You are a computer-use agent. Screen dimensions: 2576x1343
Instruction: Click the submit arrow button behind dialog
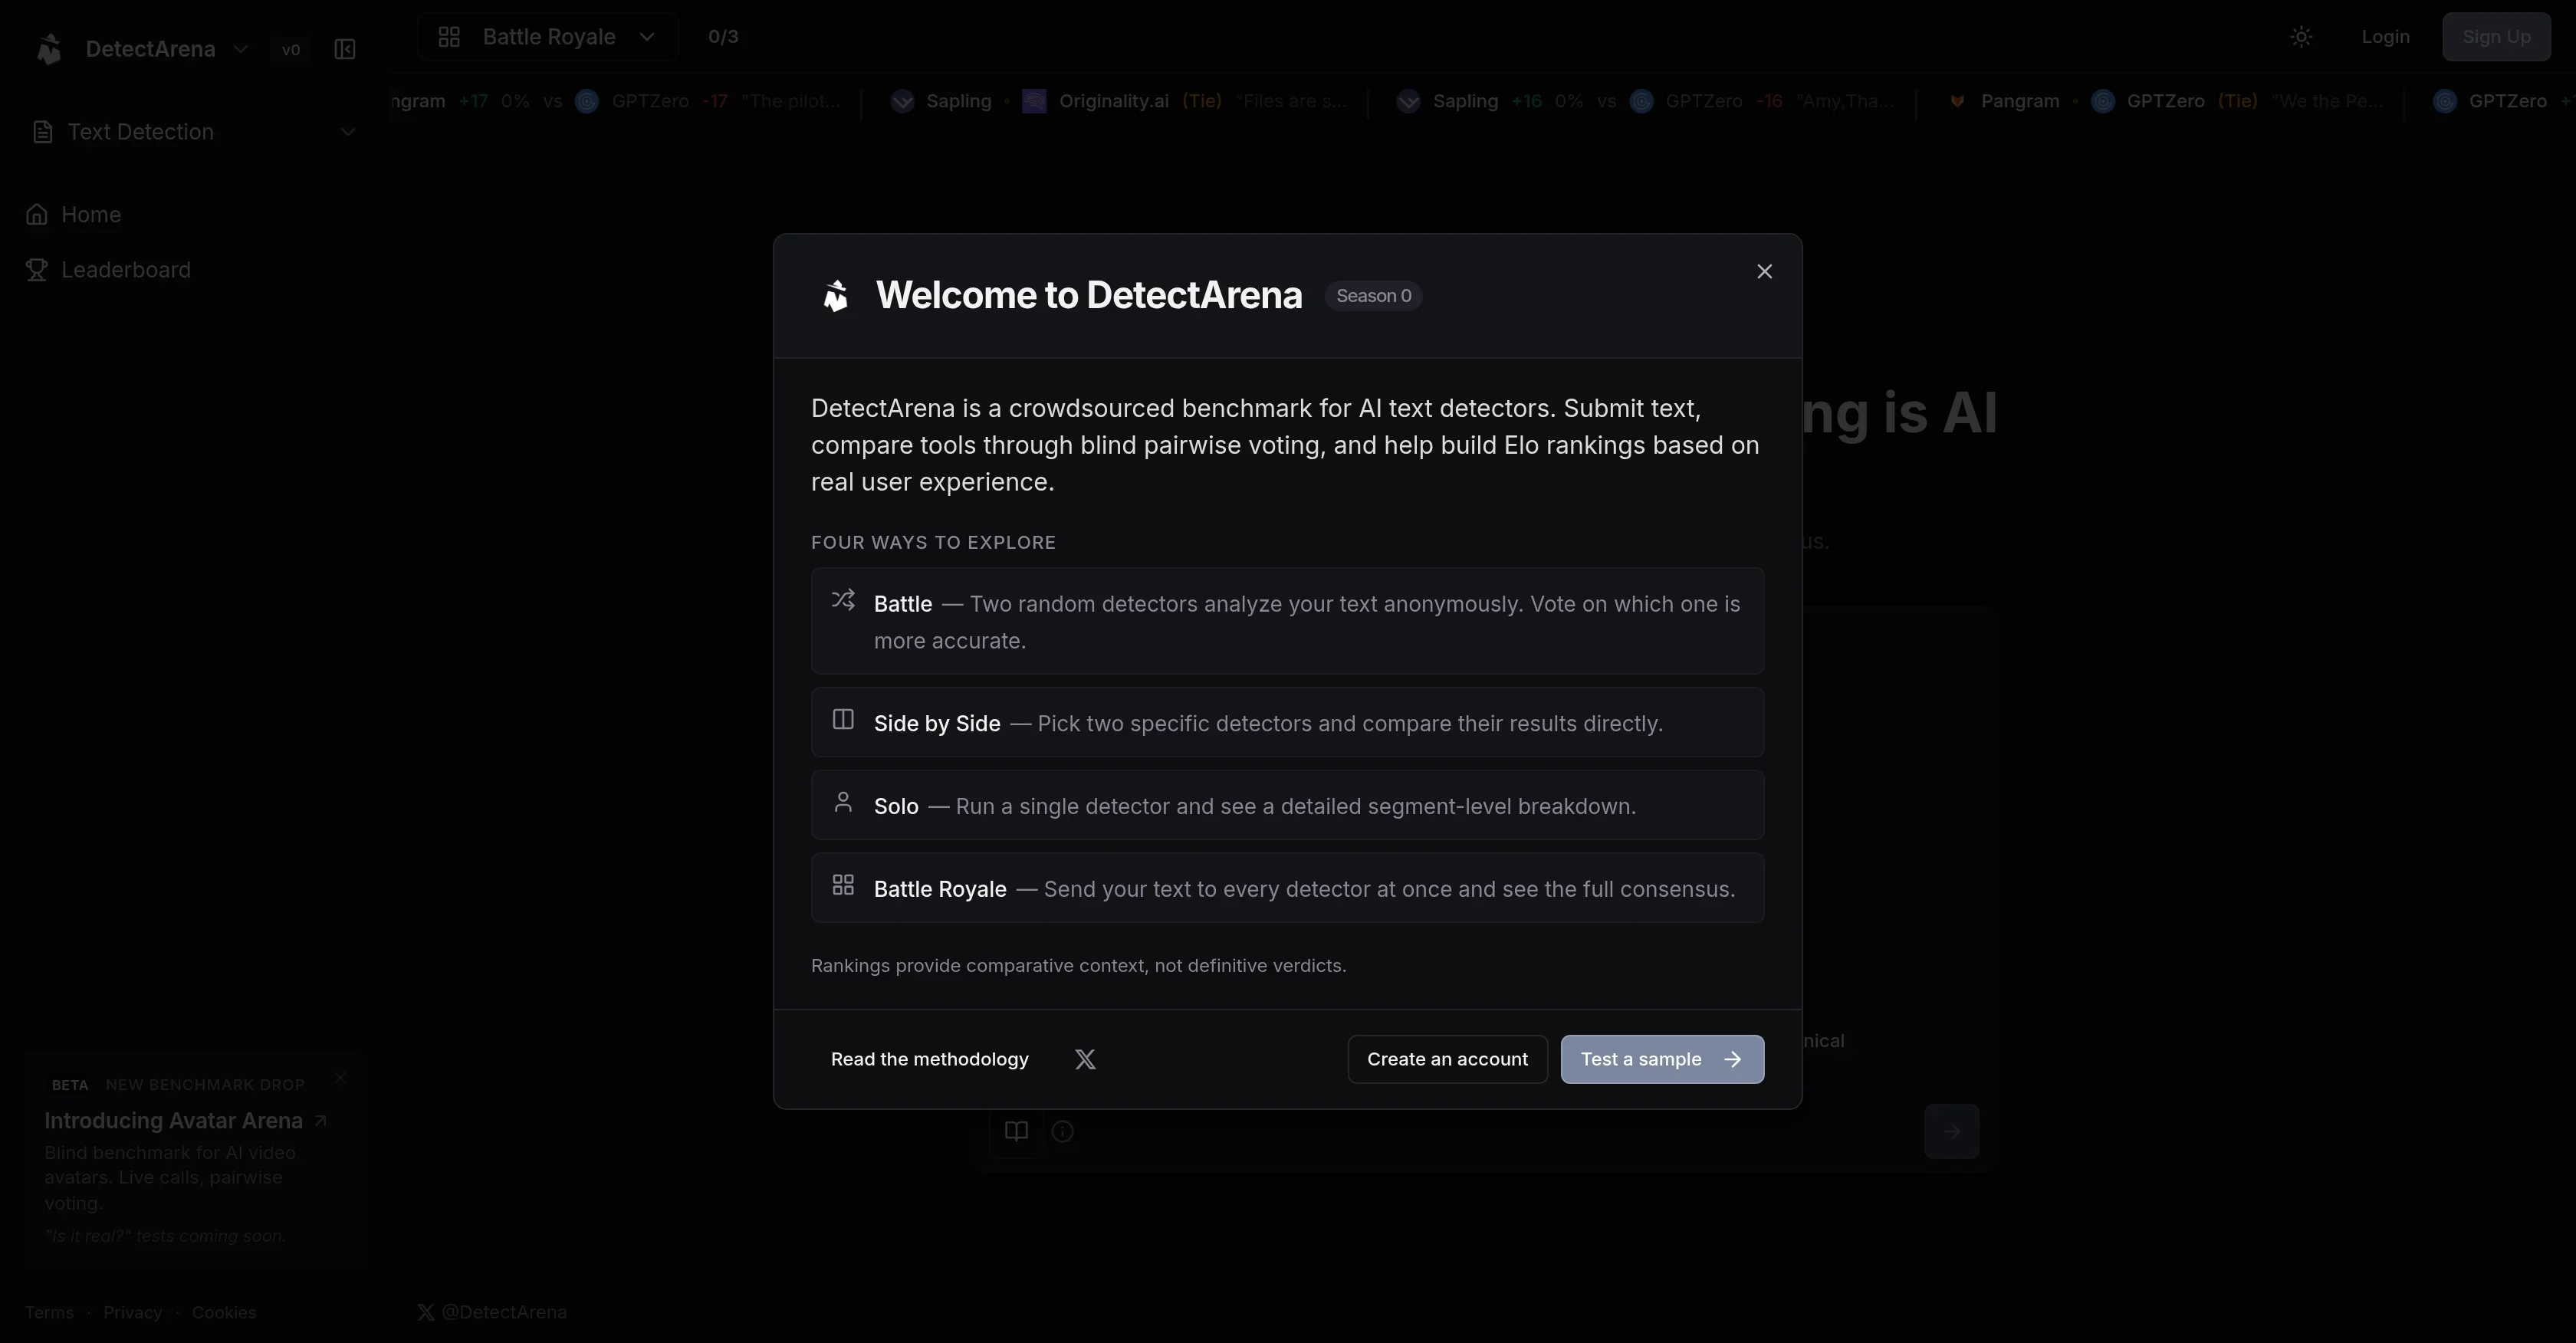click(x=1951, y=1131)
